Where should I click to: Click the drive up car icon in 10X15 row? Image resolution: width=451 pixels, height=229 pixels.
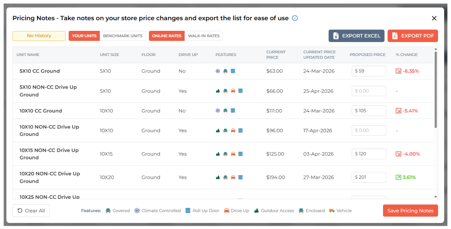233,154
